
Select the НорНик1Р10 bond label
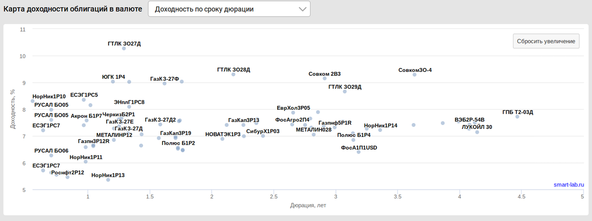pos(49,96)
